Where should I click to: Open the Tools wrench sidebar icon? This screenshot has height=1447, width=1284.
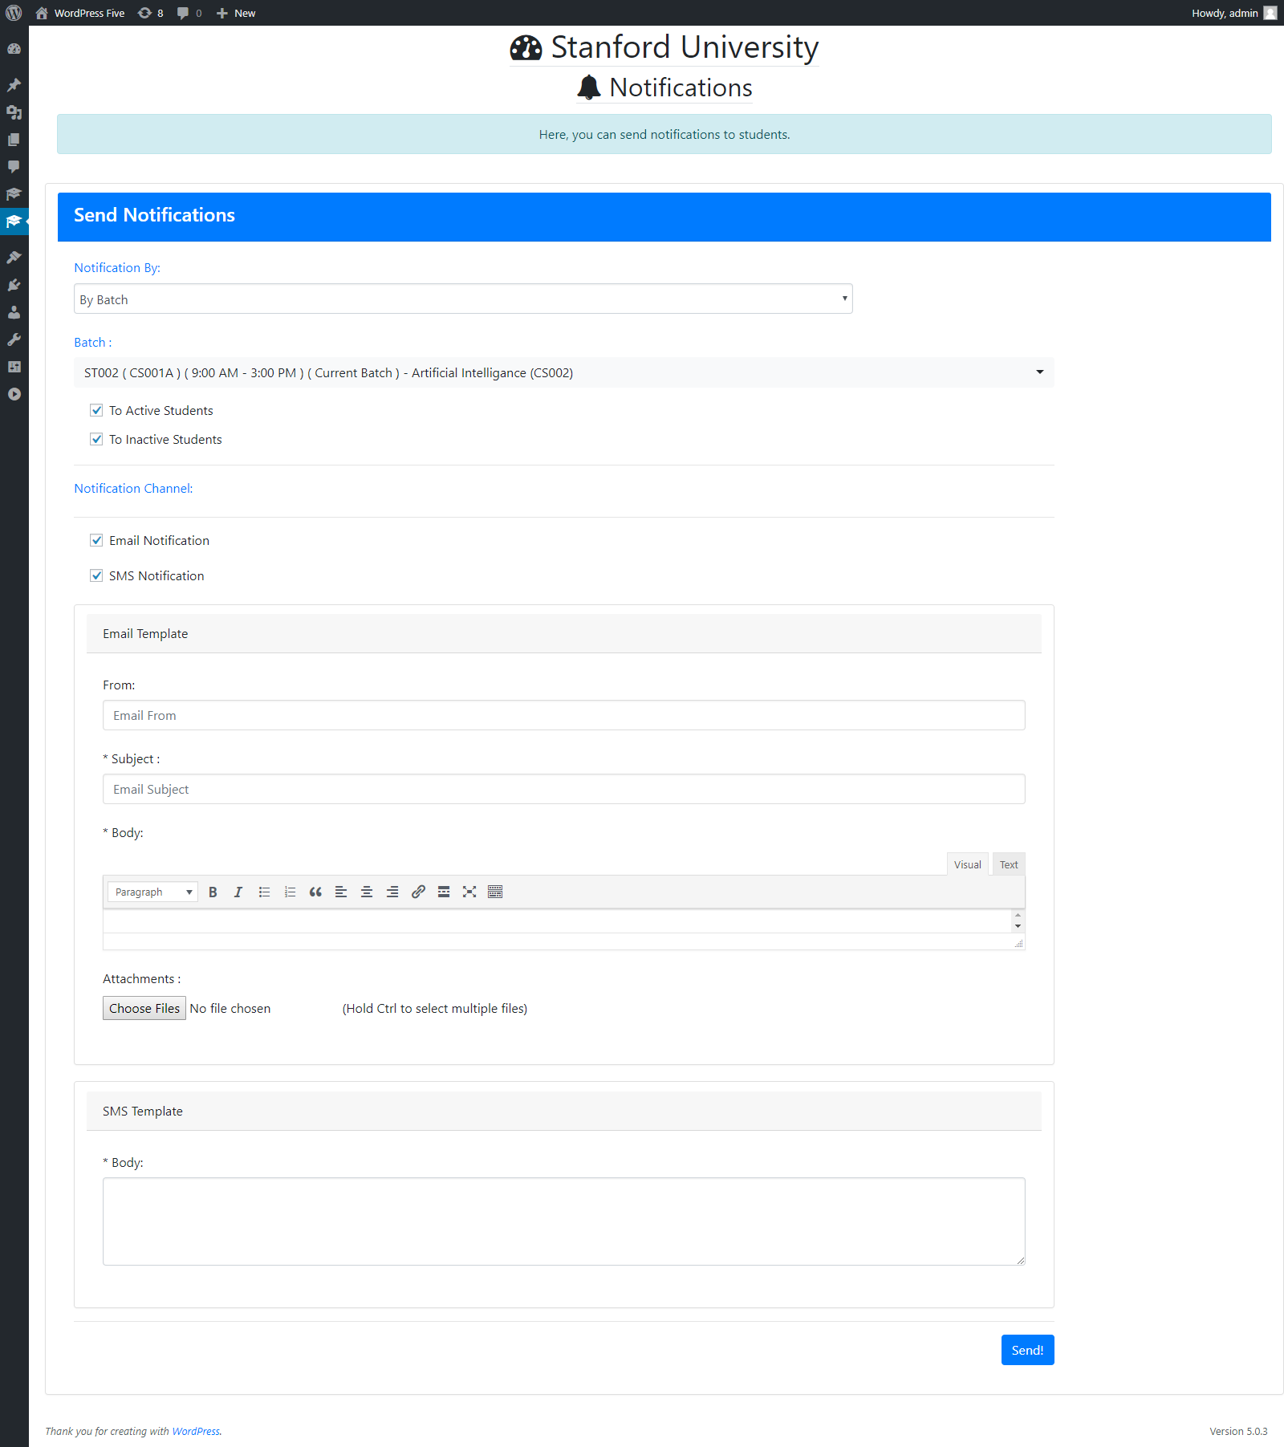pos(14,339)
